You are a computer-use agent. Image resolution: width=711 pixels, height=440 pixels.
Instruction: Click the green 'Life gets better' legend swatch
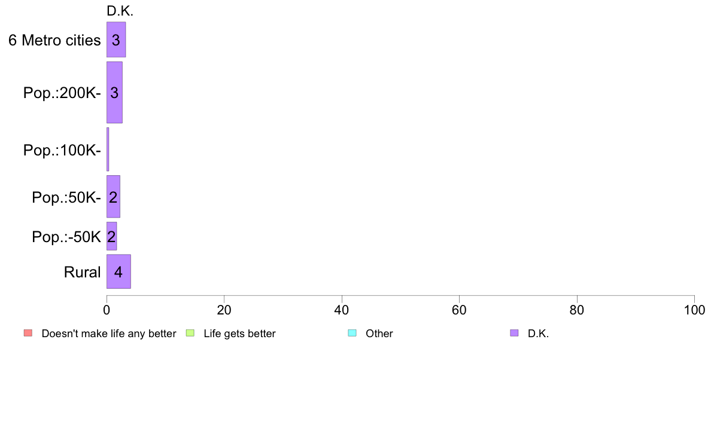coord(190,333)
